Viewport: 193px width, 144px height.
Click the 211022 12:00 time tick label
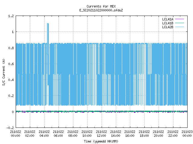click(x=101, y=134)
